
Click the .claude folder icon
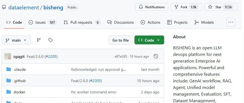tap(9, 69)
